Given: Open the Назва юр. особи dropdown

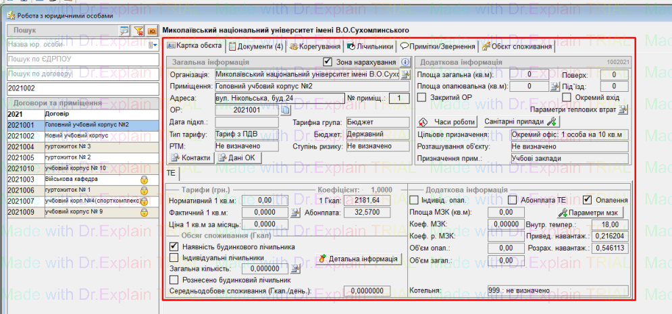Looking at the screenshot, I should pos(153,45).
